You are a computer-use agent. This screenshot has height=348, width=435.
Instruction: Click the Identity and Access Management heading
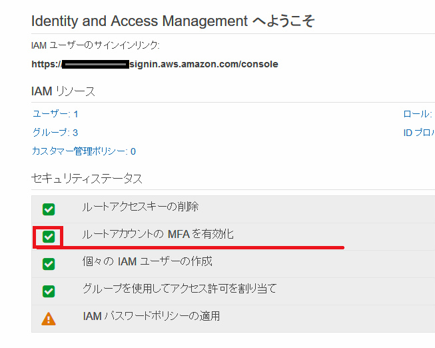(173, 21)
